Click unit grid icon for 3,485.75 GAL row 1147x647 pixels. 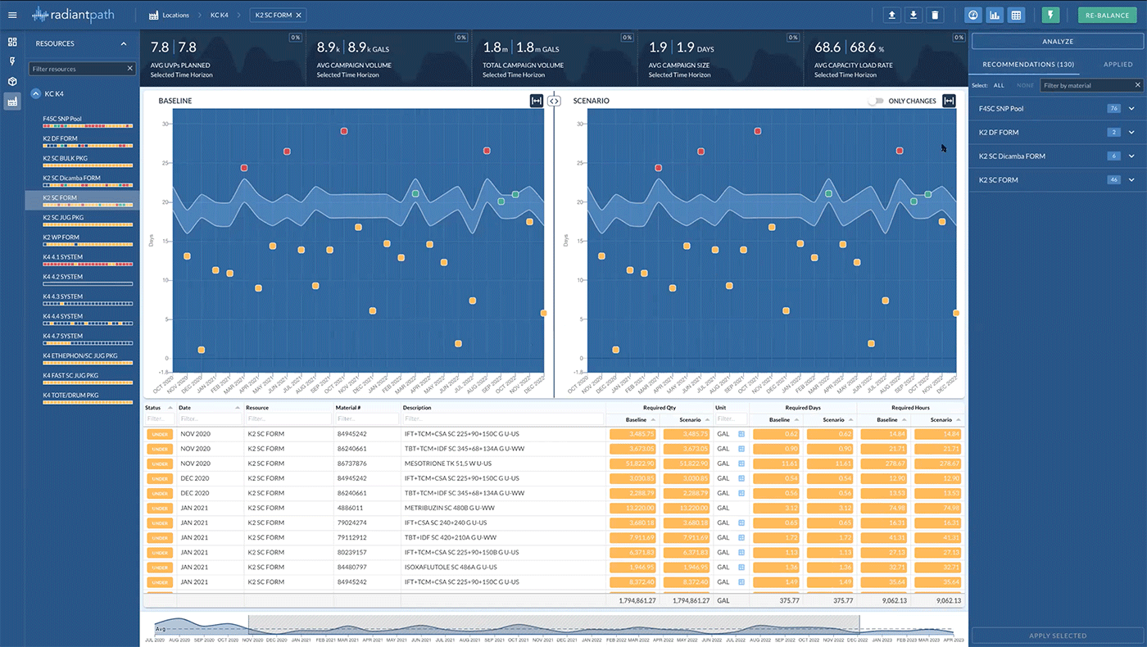pyautogui.click(x=741, y=434)
